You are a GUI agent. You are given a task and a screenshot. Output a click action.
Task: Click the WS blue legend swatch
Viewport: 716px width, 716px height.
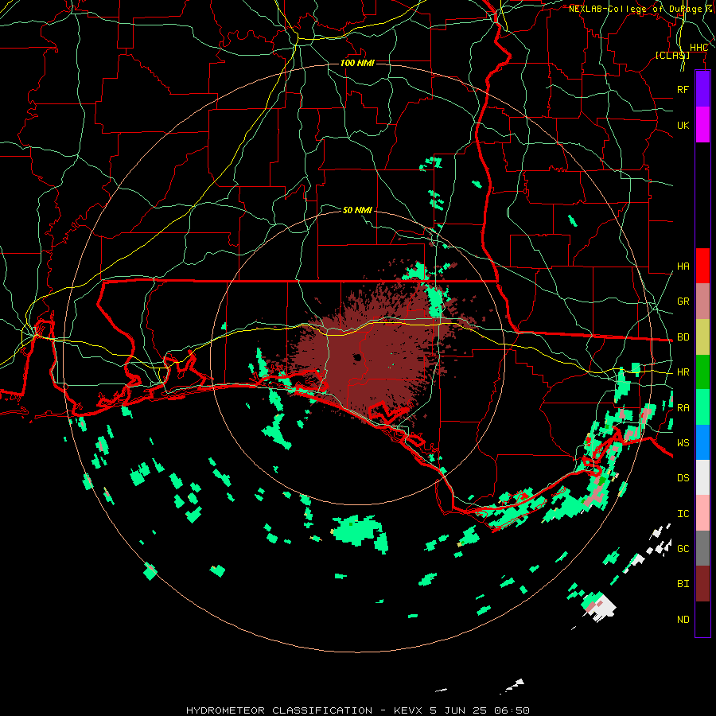click(702, 442)
